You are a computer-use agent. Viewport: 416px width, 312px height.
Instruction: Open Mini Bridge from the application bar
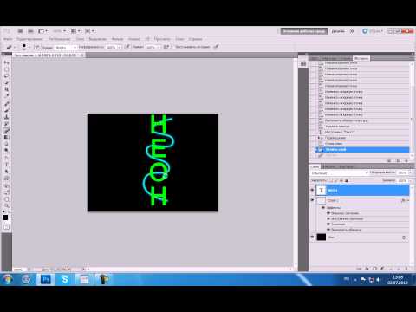[30, 31]
